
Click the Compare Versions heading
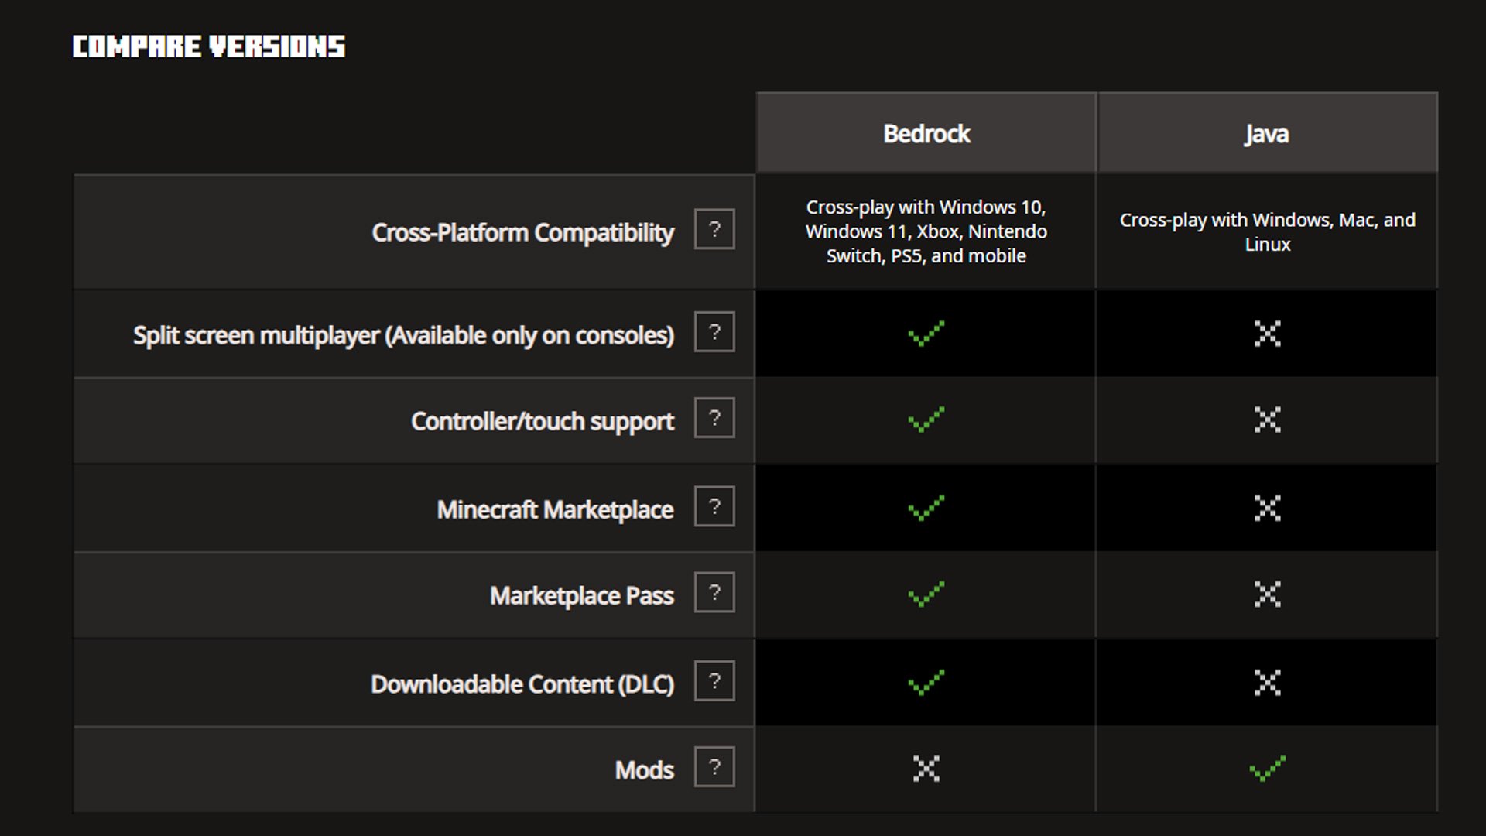pyautogui.click(x=209, y=46)
